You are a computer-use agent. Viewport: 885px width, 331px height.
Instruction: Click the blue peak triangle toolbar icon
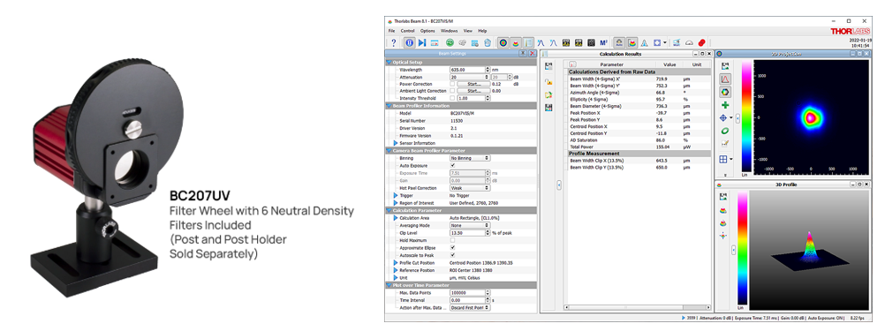644,43
